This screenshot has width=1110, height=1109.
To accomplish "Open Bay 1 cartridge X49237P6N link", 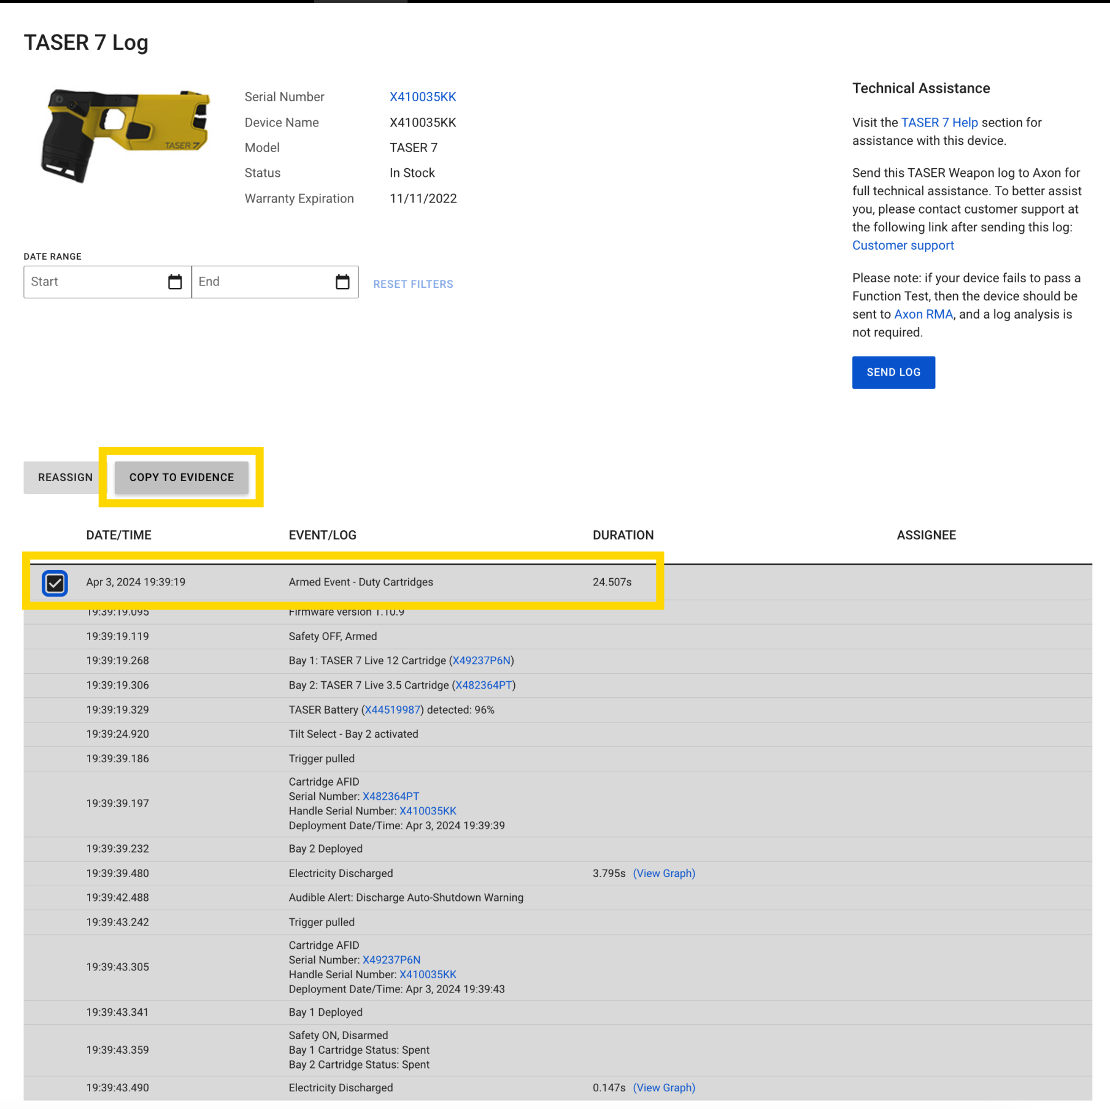I will pyautogui.click(x=482, y=660).
